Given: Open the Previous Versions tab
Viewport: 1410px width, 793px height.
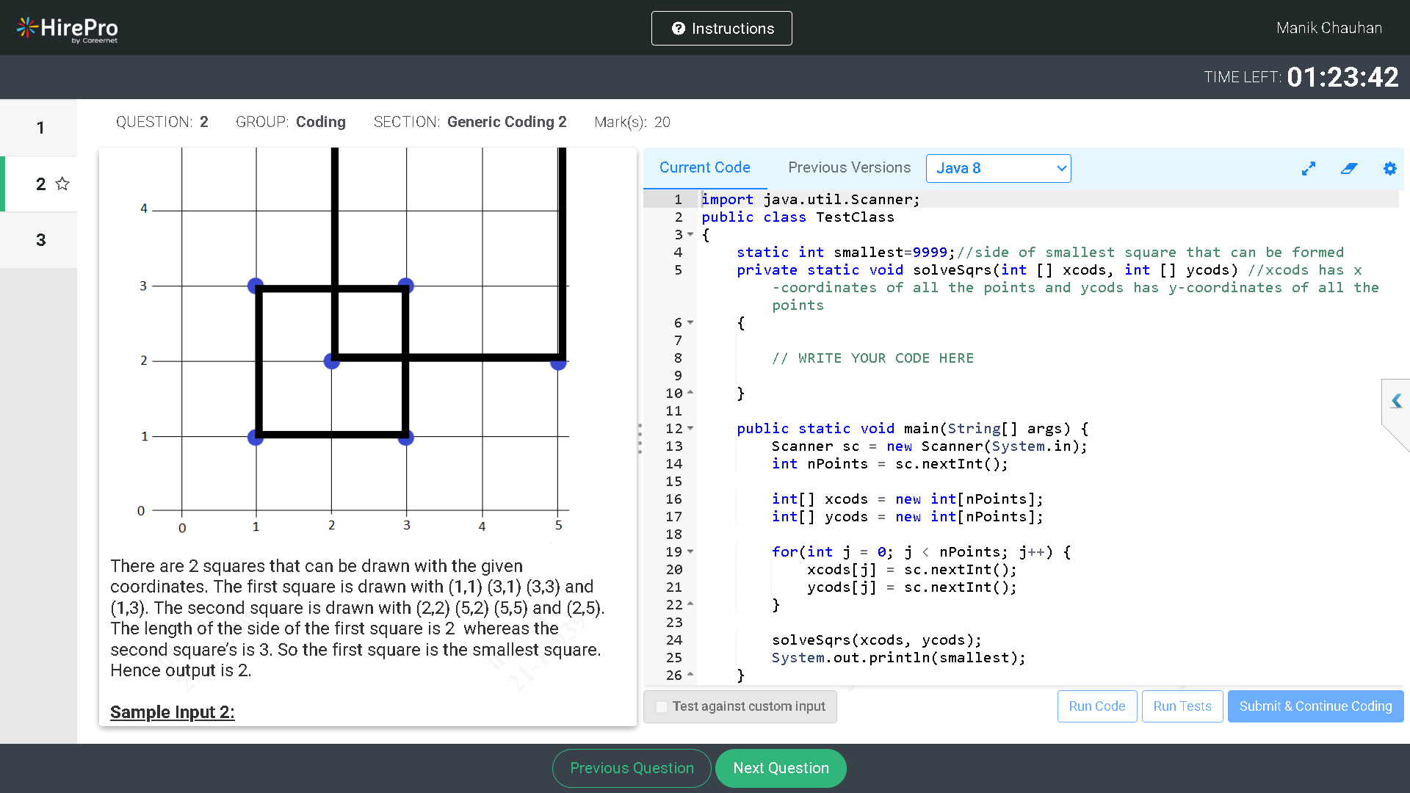Looking at the screenshot, I should (849, 167).
